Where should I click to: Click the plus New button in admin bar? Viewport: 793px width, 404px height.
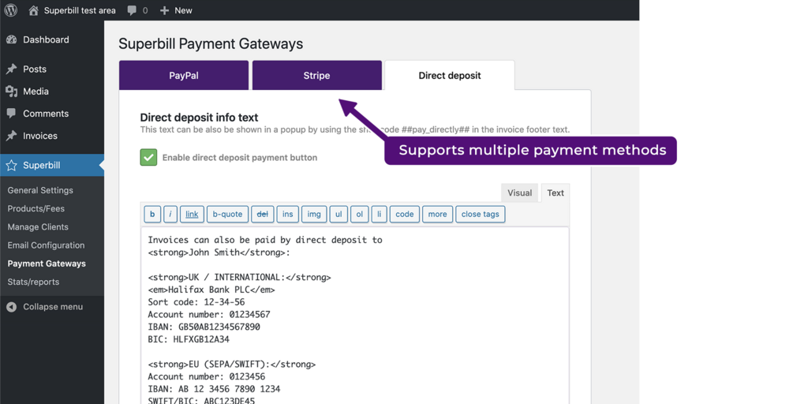pyautogui.click(x=176, y=10)
